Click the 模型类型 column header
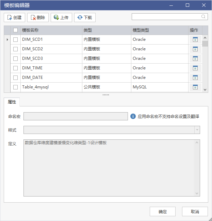 (x=160, y=30)
